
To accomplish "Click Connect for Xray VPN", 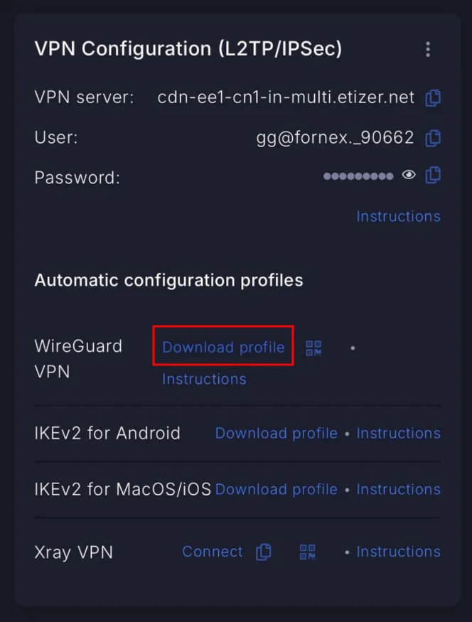I will pos(213,552).
